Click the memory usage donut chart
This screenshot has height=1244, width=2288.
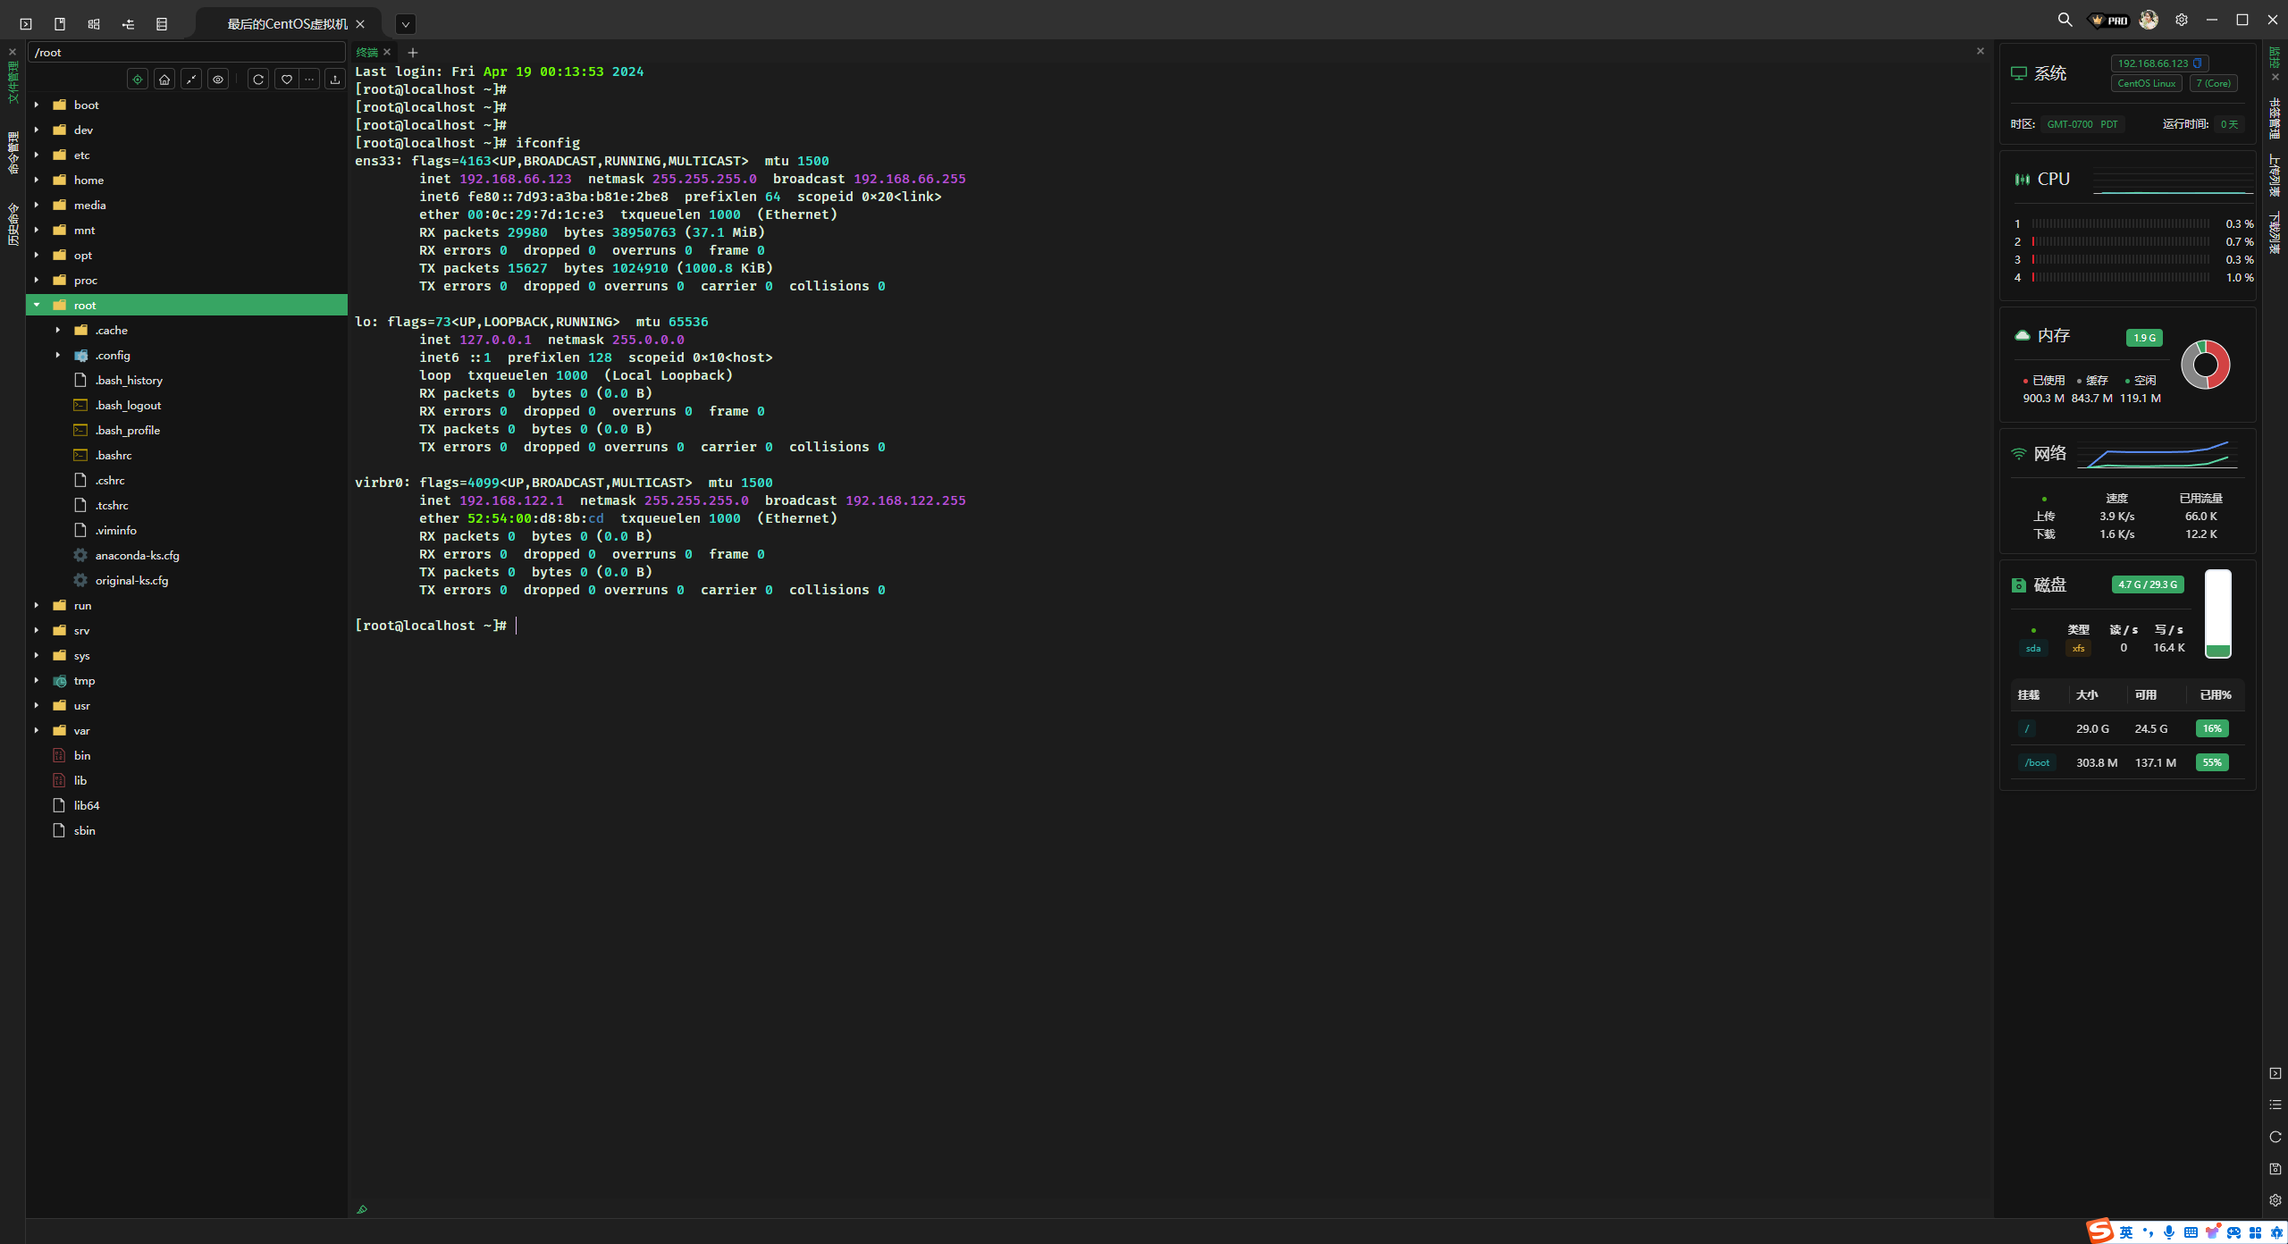coord(2207,363)
